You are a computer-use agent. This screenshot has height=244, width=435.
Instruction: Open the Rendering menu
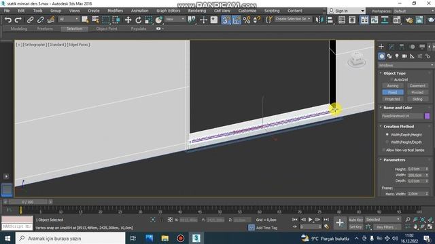point(197,11)
